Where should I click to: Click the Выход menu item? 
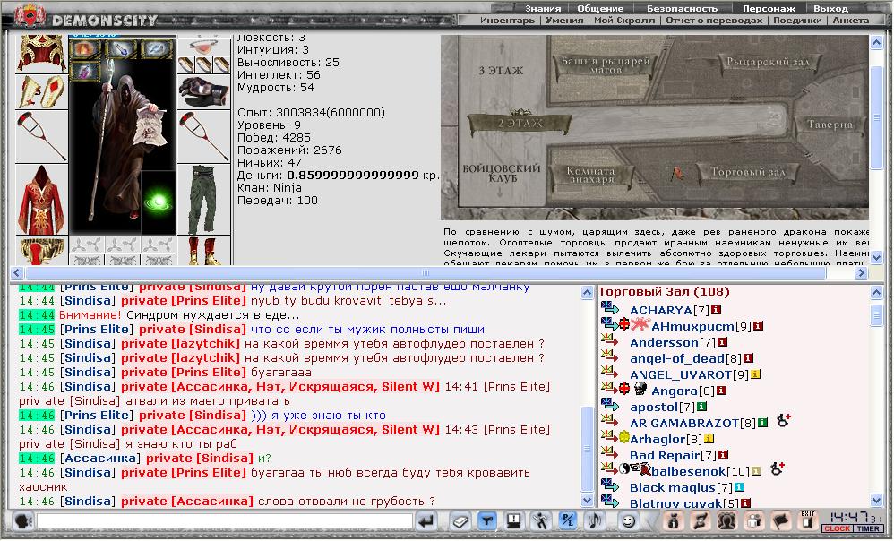pos(830,9)
